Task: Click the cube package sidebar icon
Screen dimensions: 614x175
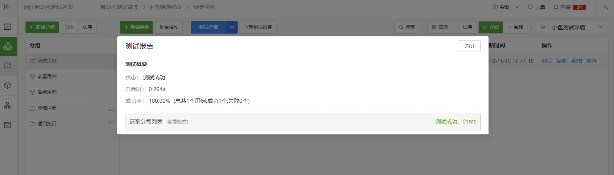Action: click(x=8, y=85)
